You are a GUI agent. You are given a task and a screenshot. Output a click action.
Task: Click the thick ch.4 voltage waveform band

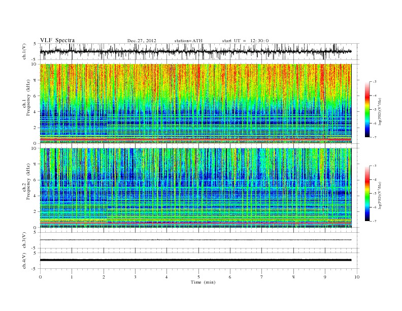coord(195,260)
